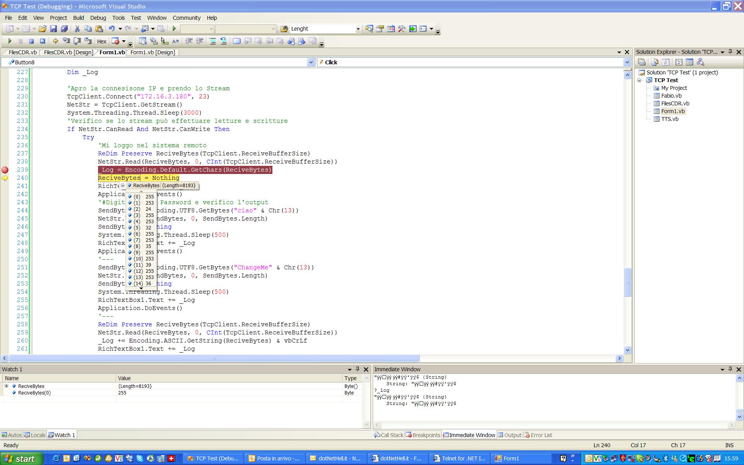The height and width of the screenshot is (465, 744).
Task: Undo last action icon
Action: click(x=112, y=29)
